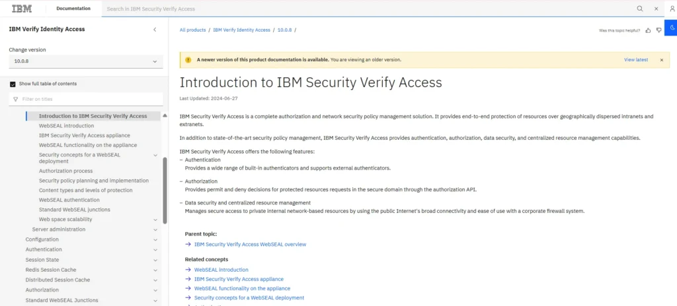Select Introduction to IBM Security Verify Access item

click(93, 116)
